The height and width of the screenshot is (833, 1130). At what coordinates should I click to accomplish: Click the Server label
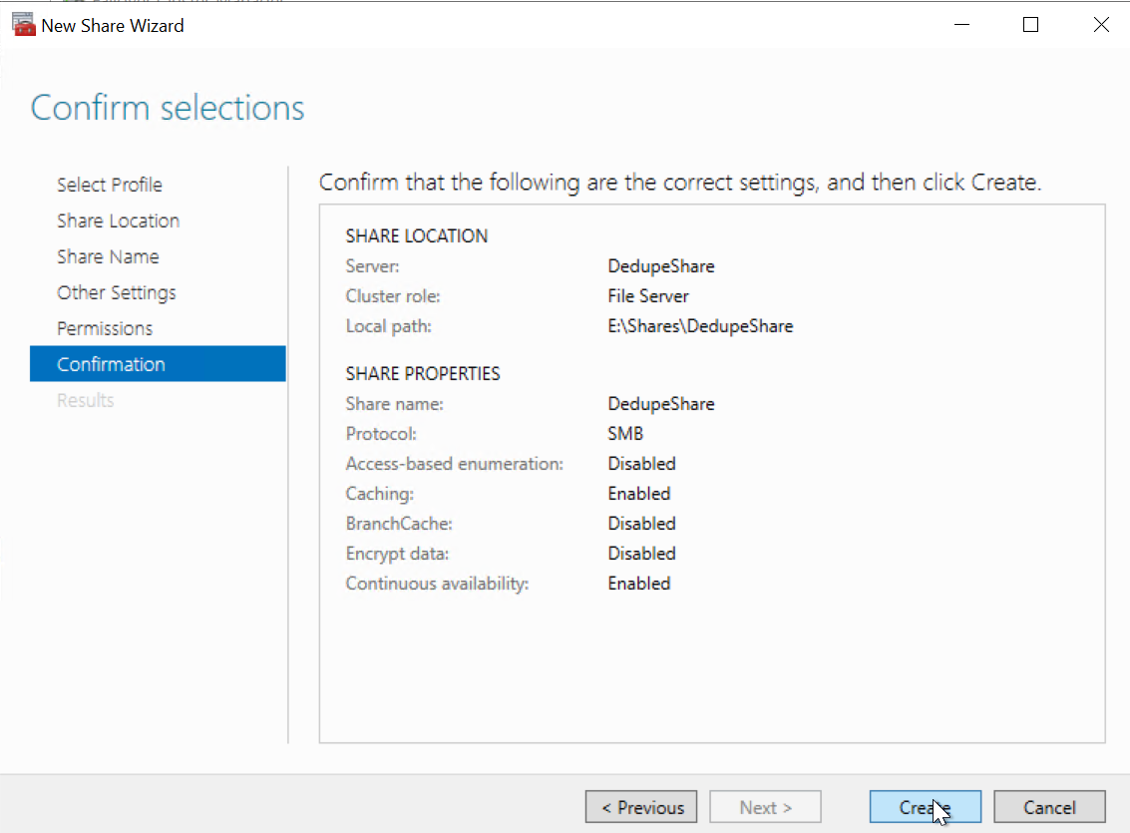point(373,266)
